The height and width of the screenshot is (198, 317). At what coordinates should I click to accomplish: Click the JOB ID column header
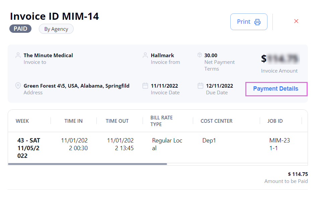[275, 121]
